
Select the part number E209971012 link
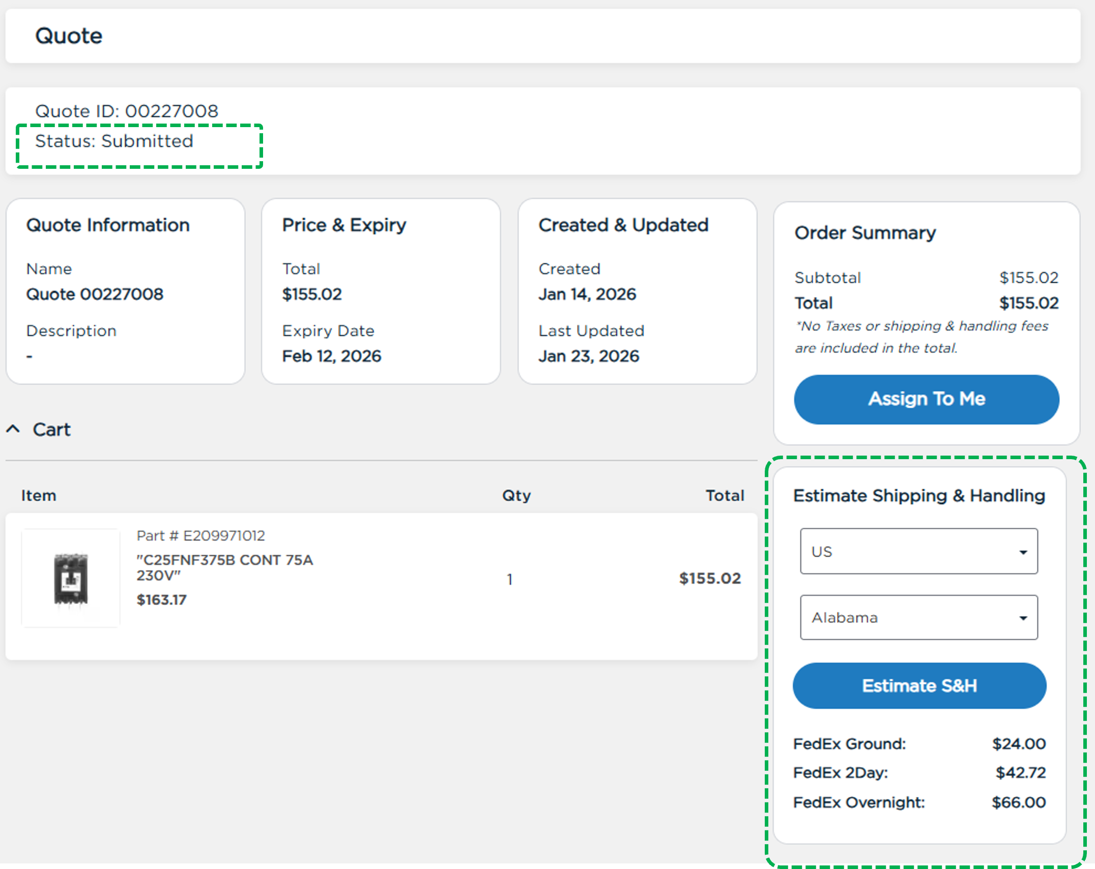coord(200,535)
